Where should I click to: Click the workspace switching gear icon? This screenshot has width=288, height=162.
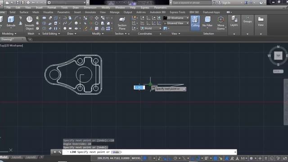click(x=251, y=158)
